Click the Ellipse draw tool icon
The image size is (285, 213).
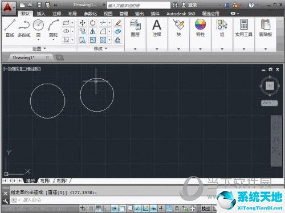(66, 31)
